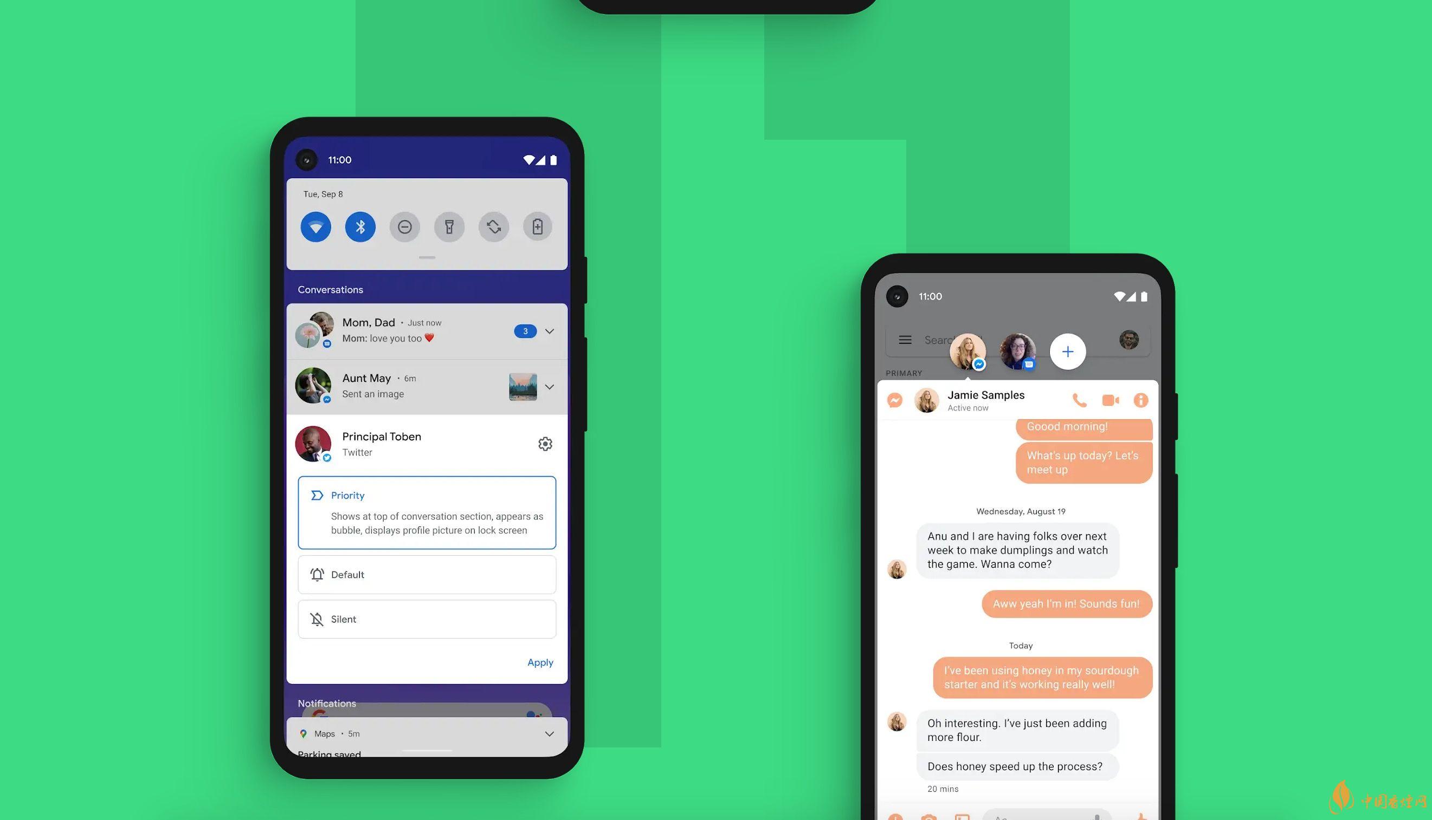
Task: Toggle Do Not Disturb icon
Action: pyautogui.click(x=405, y=227)
